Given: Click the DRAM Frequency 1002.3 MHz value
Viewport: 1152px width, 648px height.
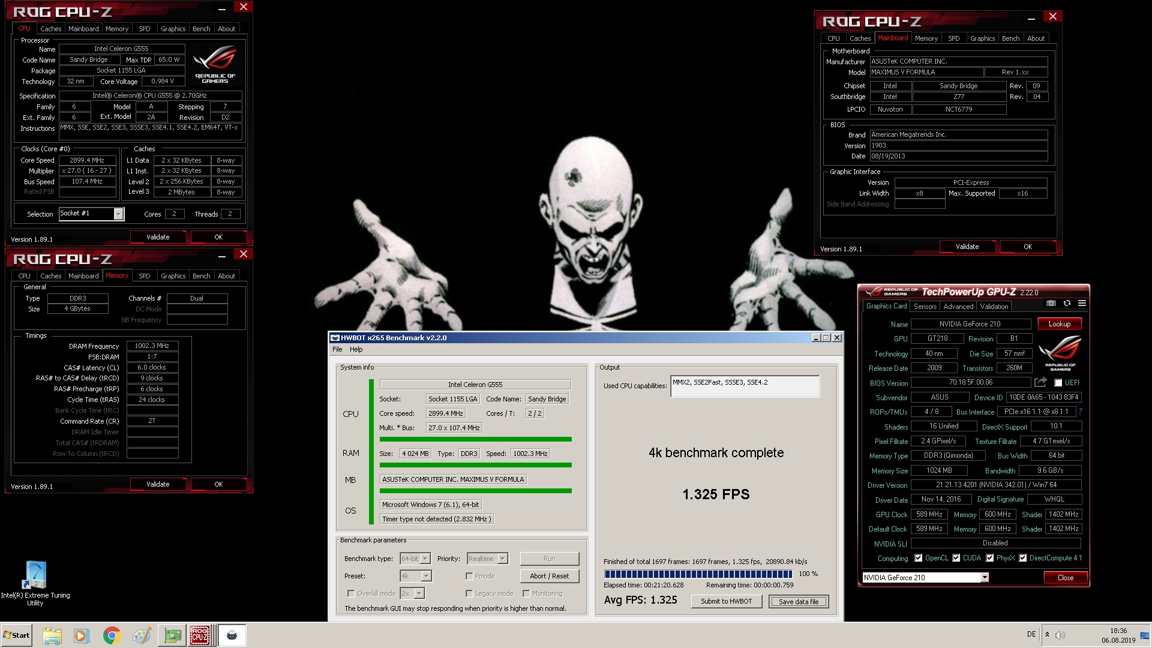Looking at the screenshot, I should pyautogui.click(x=152, y=346).
